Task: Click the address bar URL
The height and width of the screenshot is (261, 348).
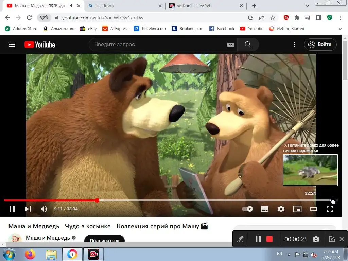Action: 103,18
